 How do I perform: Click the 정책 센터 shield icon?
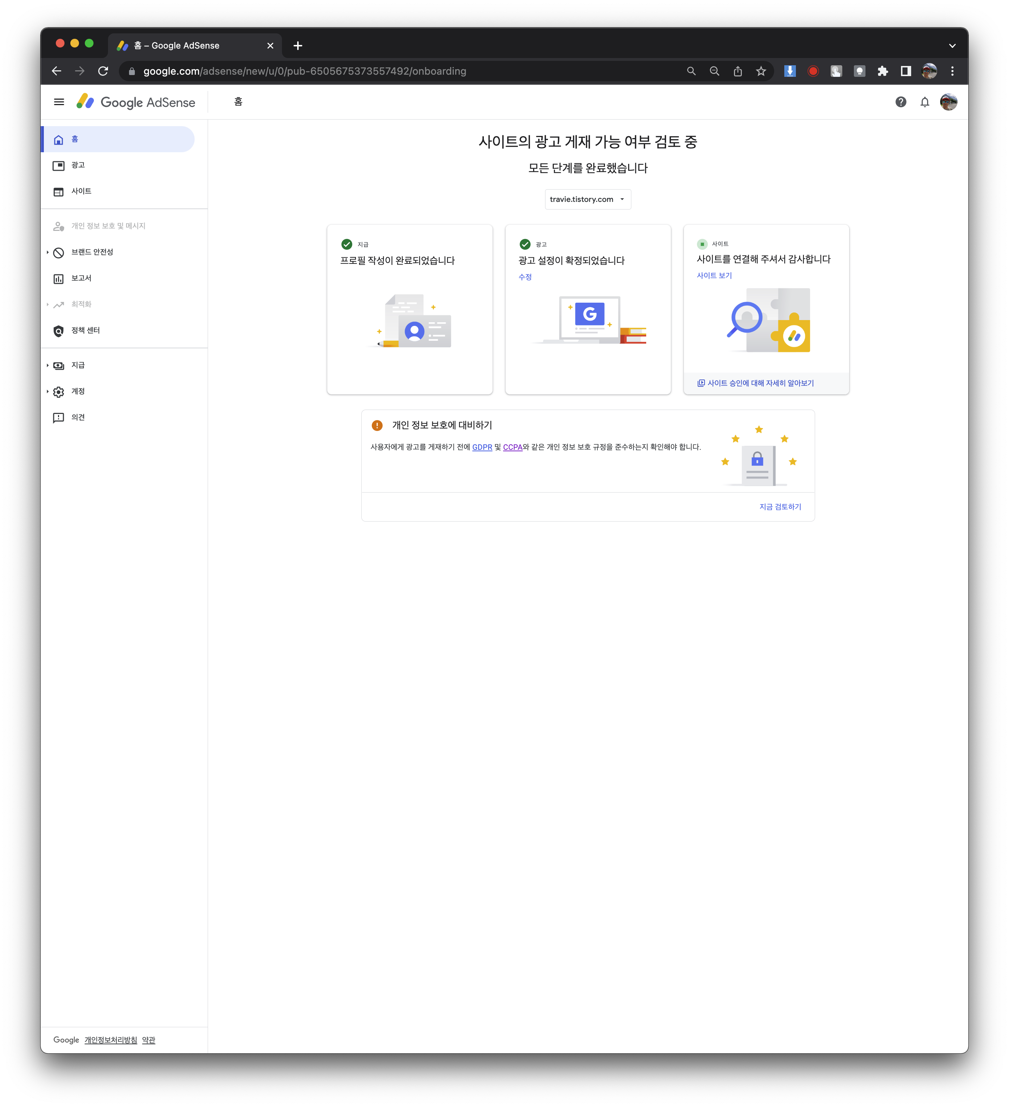58,331
